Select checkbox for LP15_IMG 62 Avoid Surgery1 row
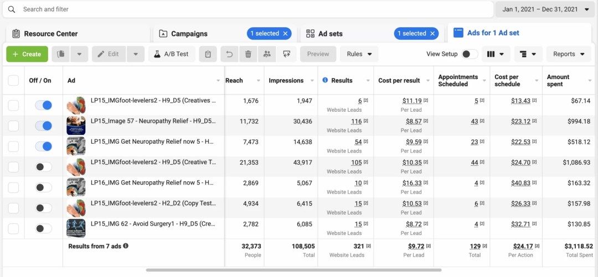598x277 pixels. pos(13,228)
